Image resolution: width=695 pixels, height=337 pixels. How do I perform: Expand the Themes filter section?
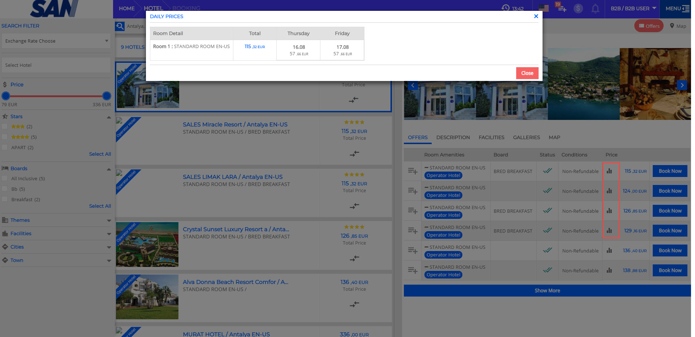pos(56,220)
